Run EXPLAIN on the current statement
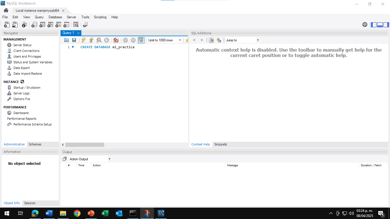The width and height of the screenshot is (390, 219). click(99, 40)
